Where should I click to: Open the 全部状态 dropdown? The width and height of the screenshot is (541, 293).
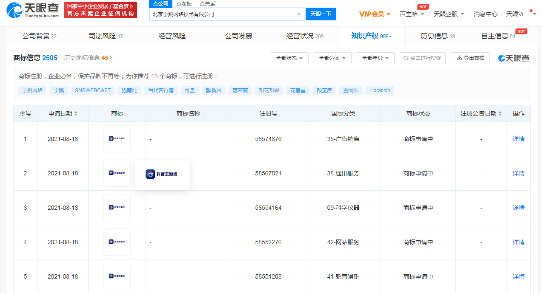(289, 58)
